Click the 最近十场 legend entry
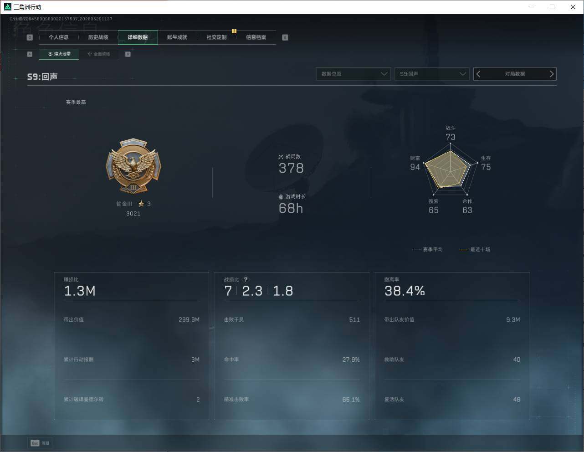The image size is (584, 452). [x=475, y=250]
